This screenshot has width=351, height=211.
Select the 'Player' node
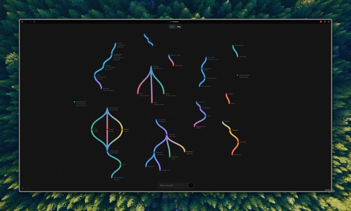(152, 103)
